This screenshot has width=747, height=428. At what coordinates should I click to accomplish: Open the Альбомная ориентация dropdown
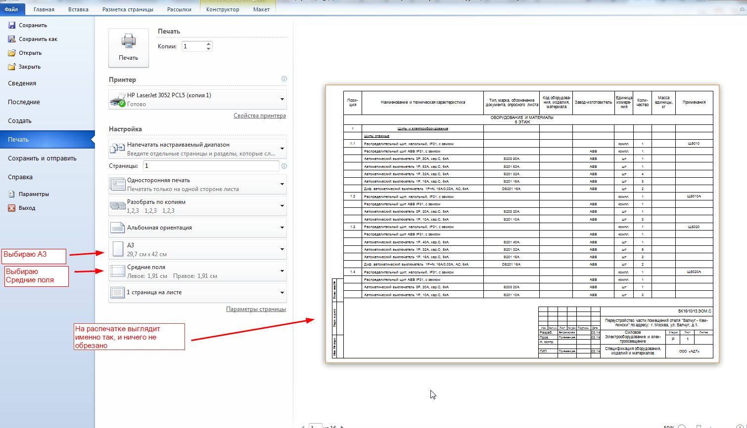tap(197, 228)
